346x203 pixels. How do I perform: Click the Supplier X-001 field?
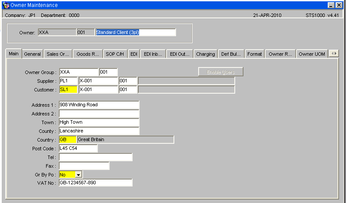tap(98, 81)
